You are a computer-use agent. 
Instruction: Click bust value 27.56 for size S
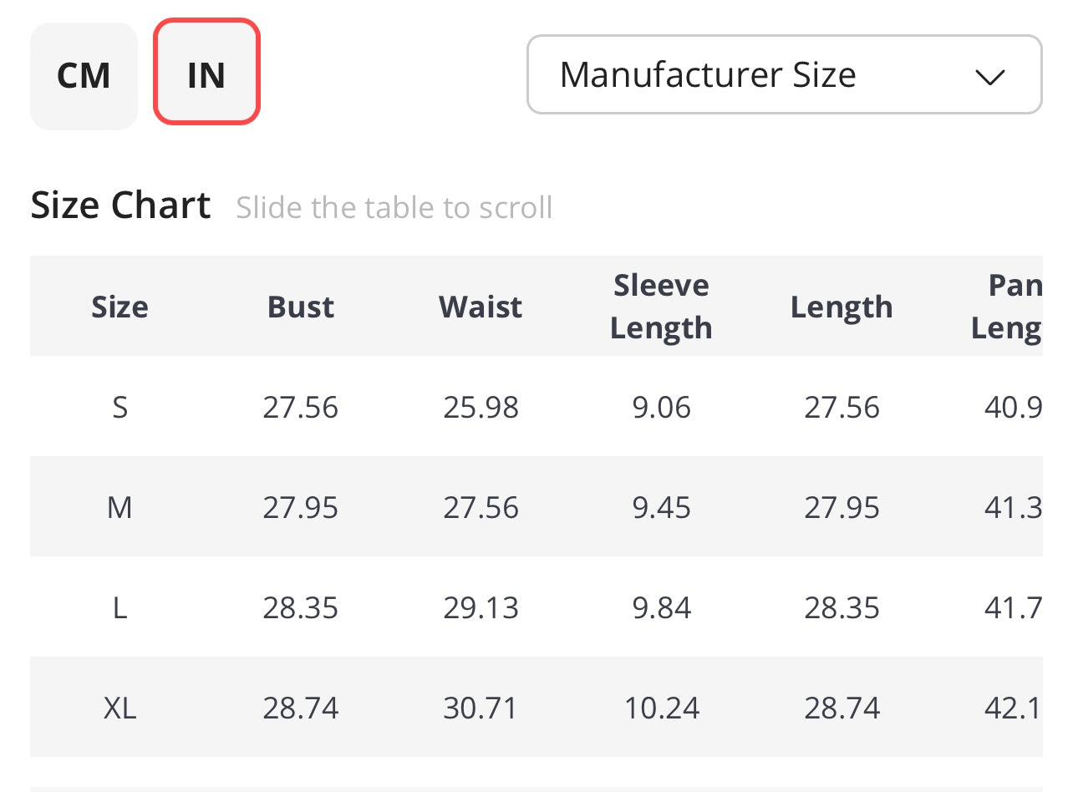click(301, 408)
